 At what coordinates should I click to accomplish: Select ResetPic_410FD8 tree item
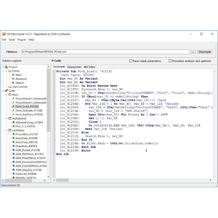[26, 178]
